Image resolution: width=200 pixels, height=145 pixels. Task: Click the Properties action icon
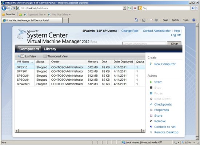151,110
